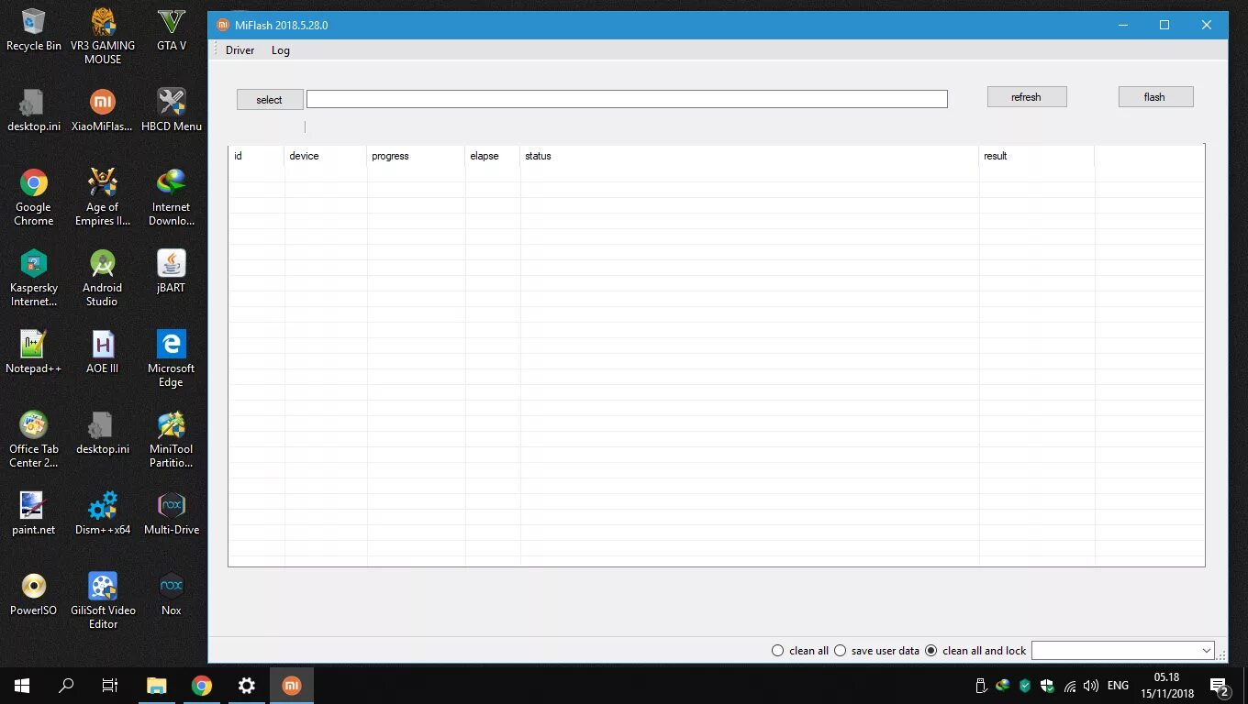Click the refresh button to detect devices
Viewport: 1248px width, 704px height.
click(1027, 97)
